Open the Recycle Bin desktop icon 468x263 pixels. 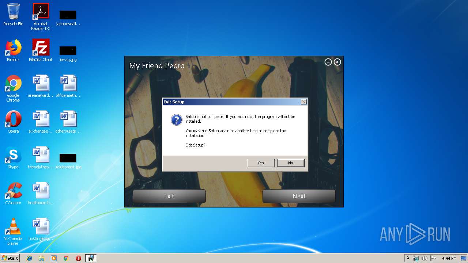tap(13, 15)
